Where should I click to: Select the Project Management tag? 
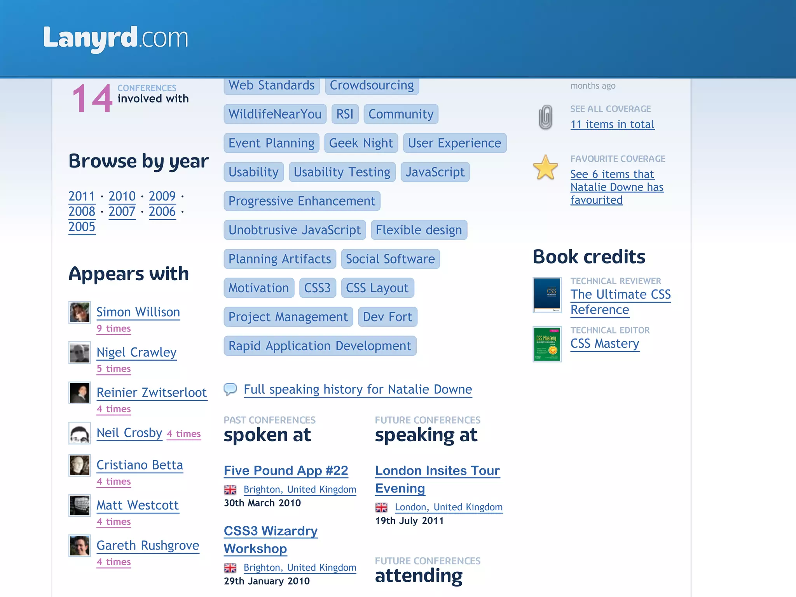click(288, 317)
